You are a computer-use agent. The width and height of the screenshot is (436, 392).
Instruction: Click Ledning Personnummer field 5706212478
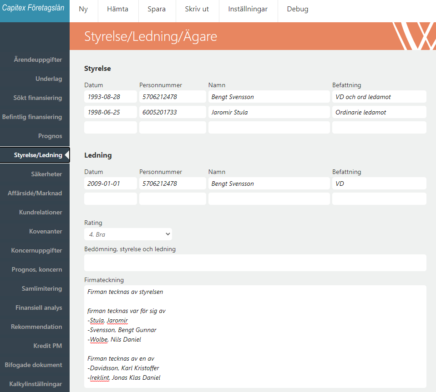click(172, 184)
